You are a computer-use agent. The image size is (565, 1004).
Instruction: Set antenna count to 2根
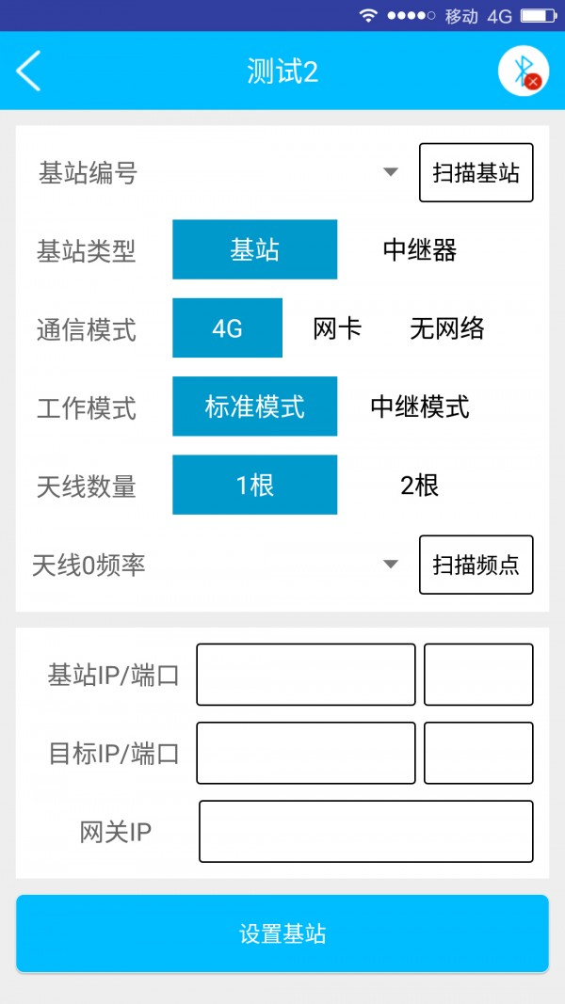click(x=420, y=485)
